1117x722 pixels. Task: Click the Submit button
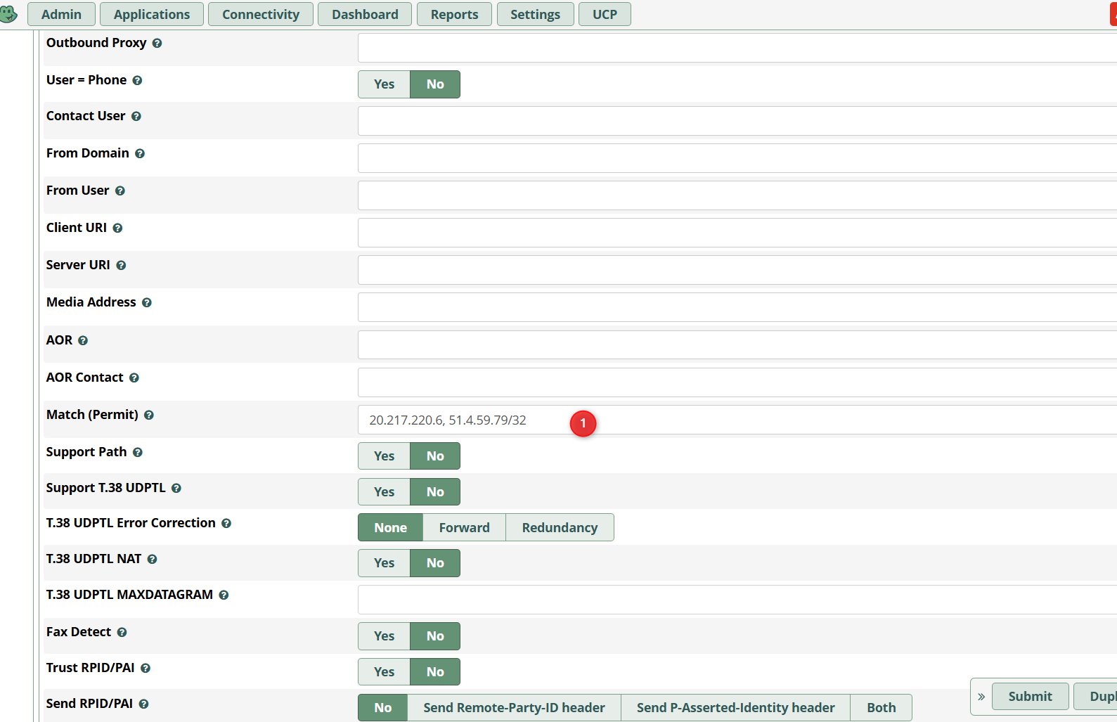(x=1030, y=697)
